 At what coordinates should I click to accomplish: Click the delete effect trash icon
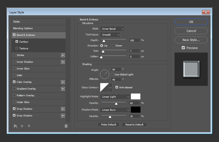pyautogui.click(x=66, y=126)
